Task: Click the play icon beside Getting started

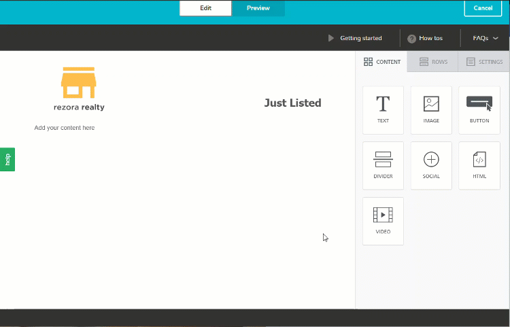Action: (330, 38)
